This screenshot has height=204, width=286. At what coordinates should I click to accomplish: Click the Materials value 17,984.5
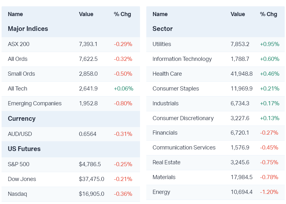pos(241,177)
